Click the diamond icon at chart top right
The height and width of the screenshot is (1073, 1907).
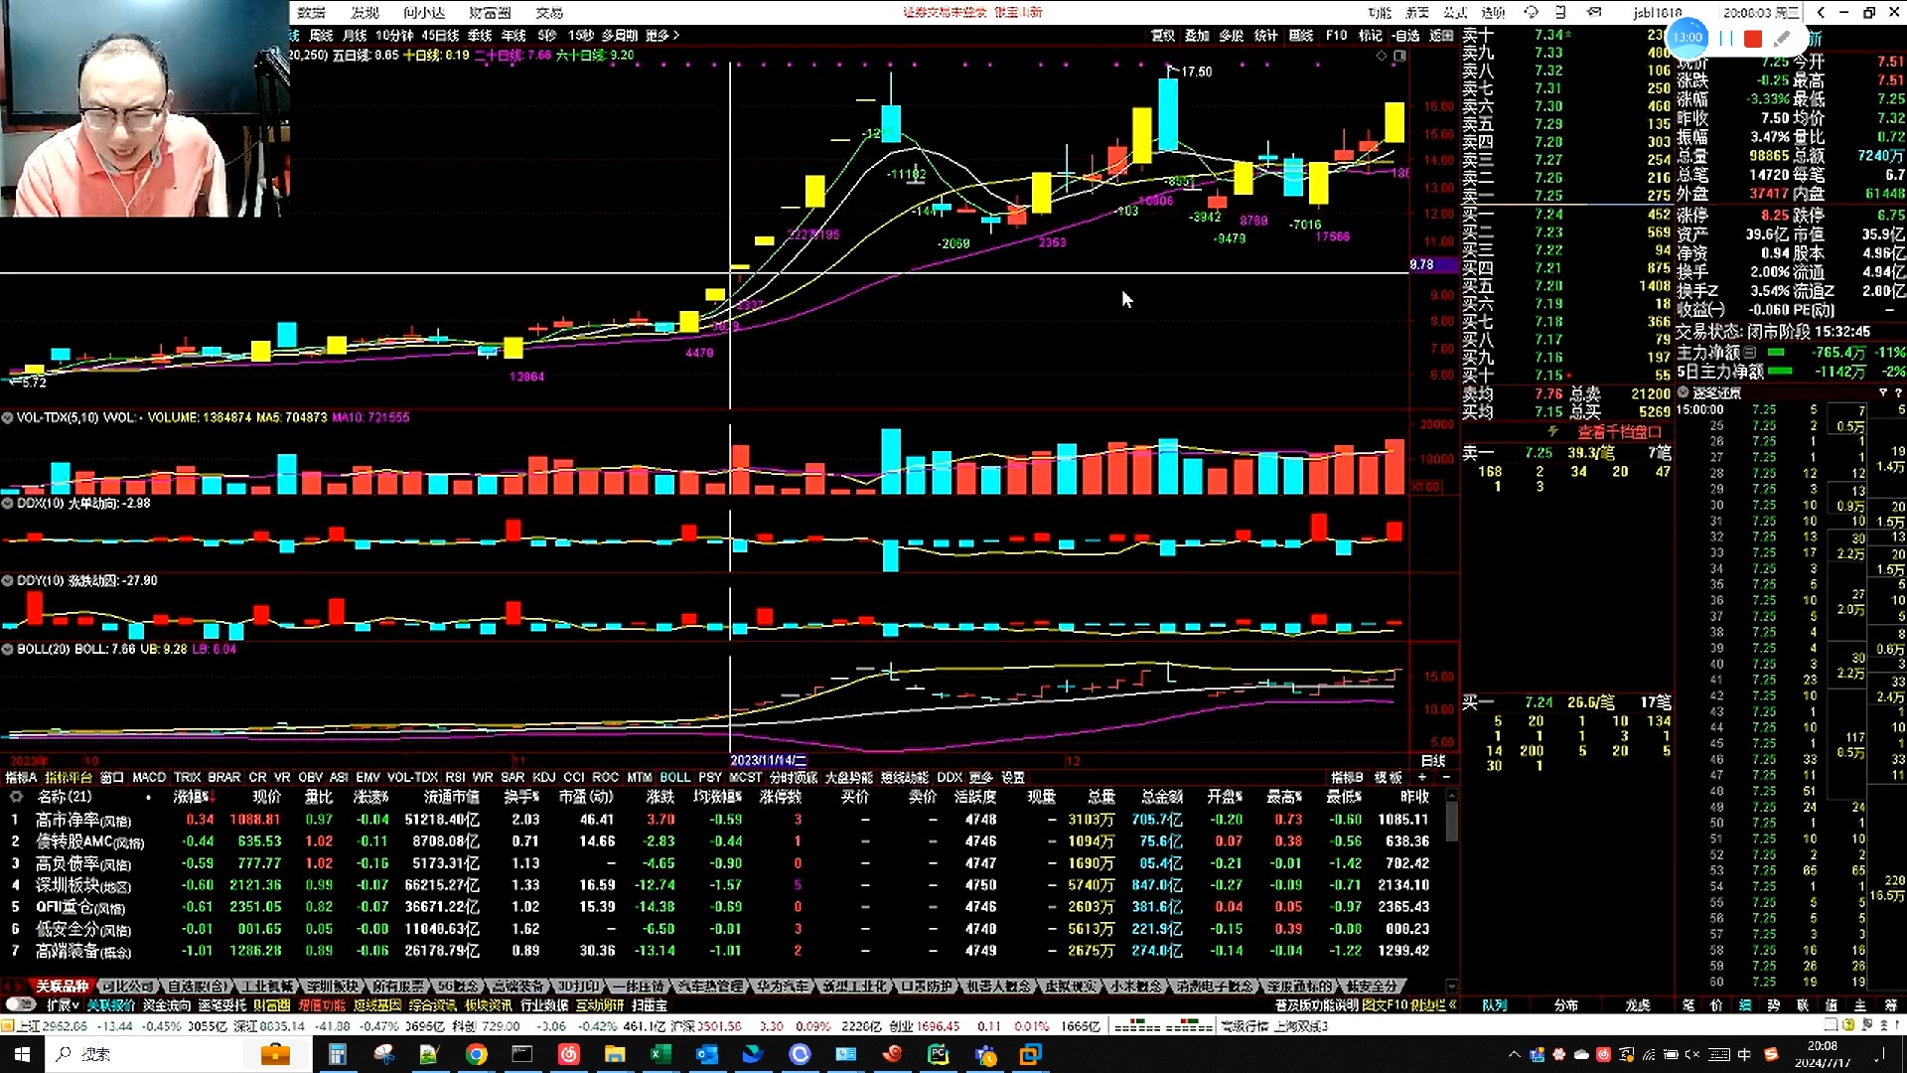[1381, 56]
